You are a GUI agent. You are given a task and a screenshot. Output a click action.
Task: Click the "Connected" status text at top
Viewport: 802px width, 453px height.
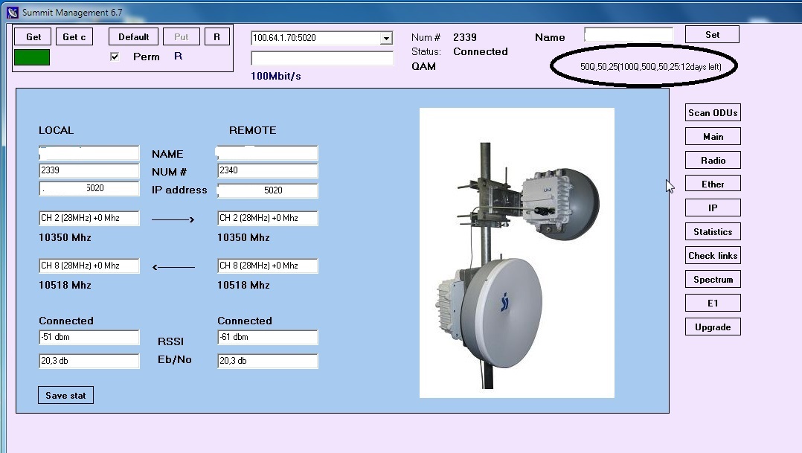coord(481,51)
